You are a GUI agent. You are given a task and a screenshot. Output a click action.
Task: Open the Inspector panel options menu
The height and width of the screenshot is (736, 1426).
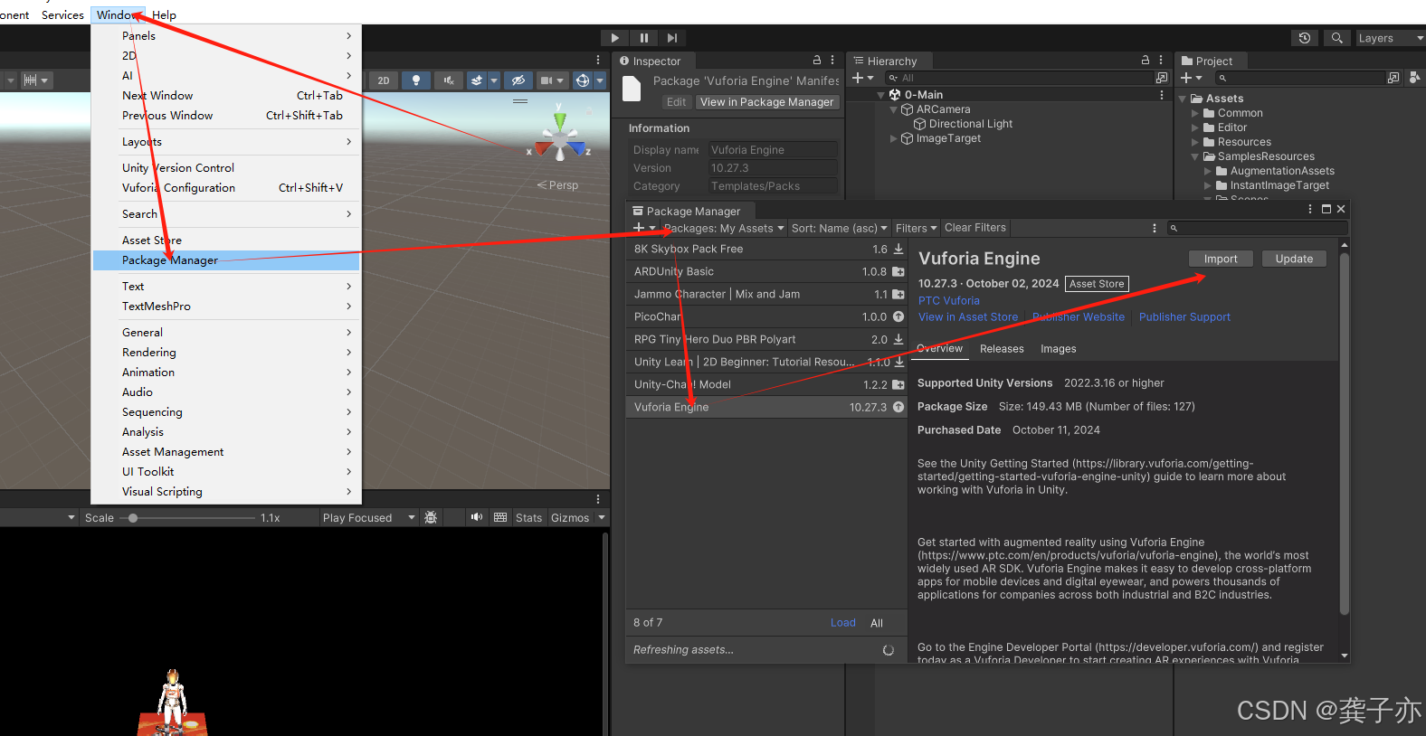(832, 61)
